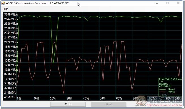Click the AS SSD app icon in title bar

[x=3, y=3]
